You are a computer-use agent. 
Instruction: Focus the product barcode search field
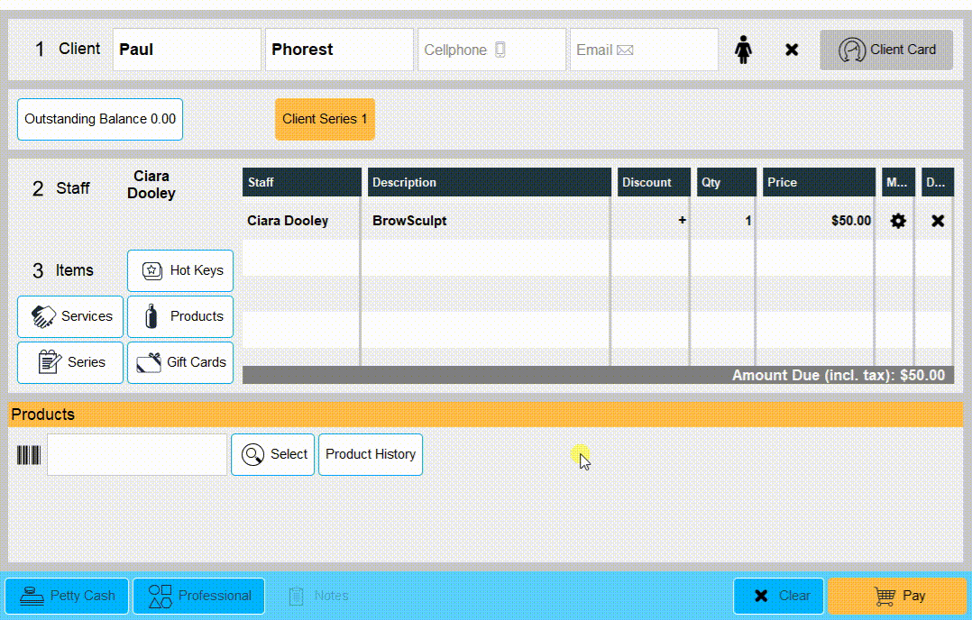137,454
